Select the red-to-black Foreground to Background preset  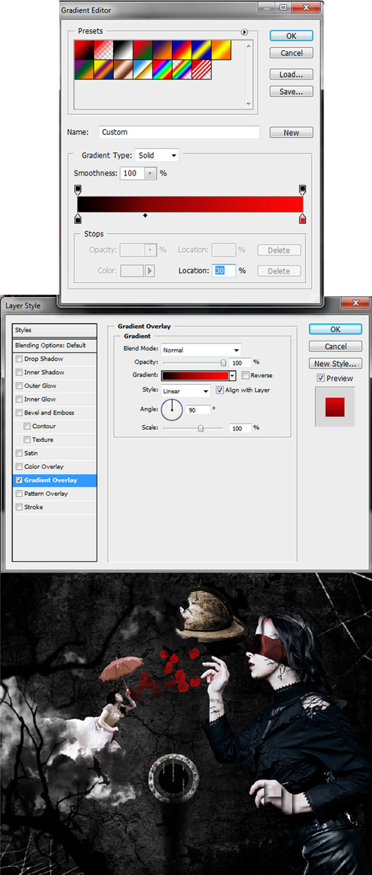(x=84, y=49)
